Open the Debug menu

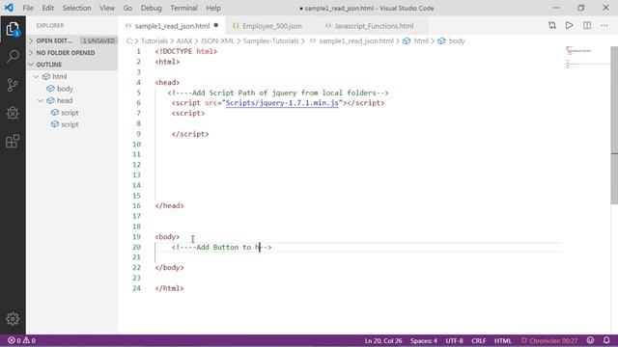[151, 8]
